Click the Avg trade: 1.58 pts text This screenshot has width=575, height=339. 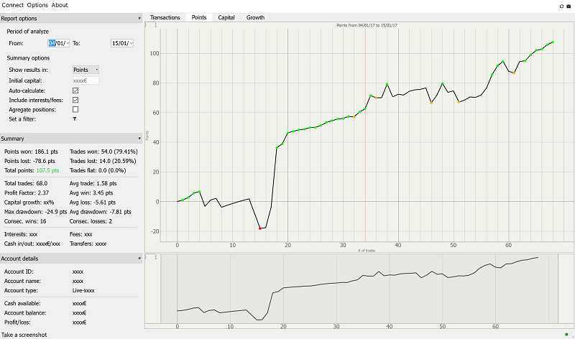tap(93, 183)
